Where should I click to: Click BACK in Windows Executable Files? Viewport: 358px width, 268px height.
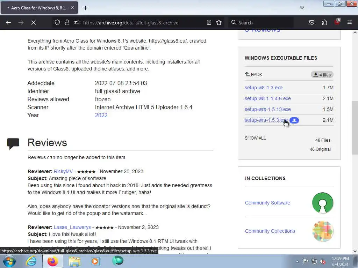[254, 75]
